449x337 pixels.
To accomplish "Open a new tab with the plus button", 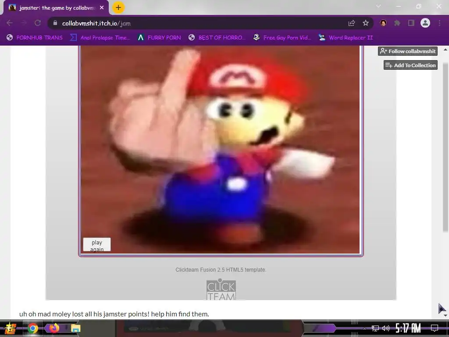I will (118, 8).
